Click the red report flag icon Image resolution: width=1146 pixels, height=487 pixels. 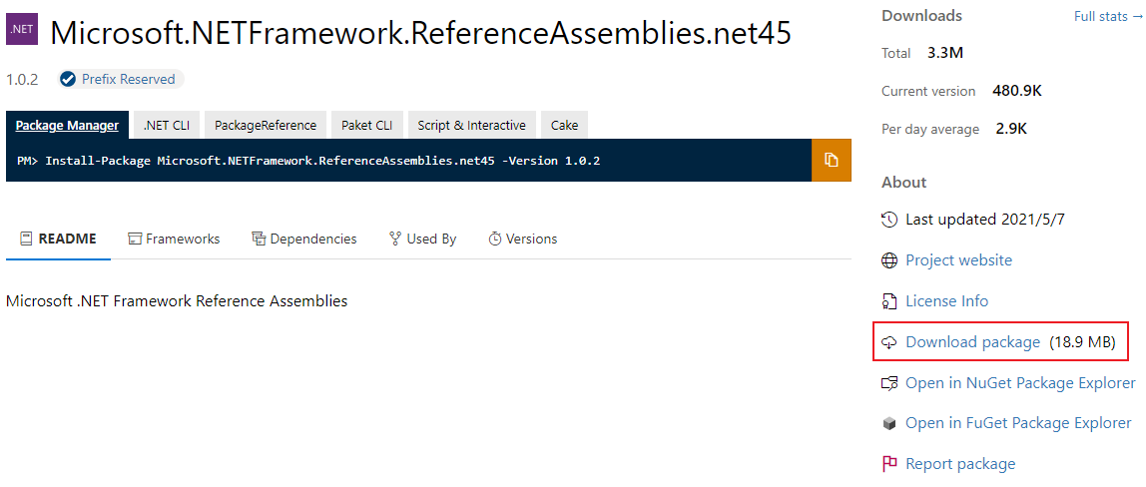[x=889, y=464]
